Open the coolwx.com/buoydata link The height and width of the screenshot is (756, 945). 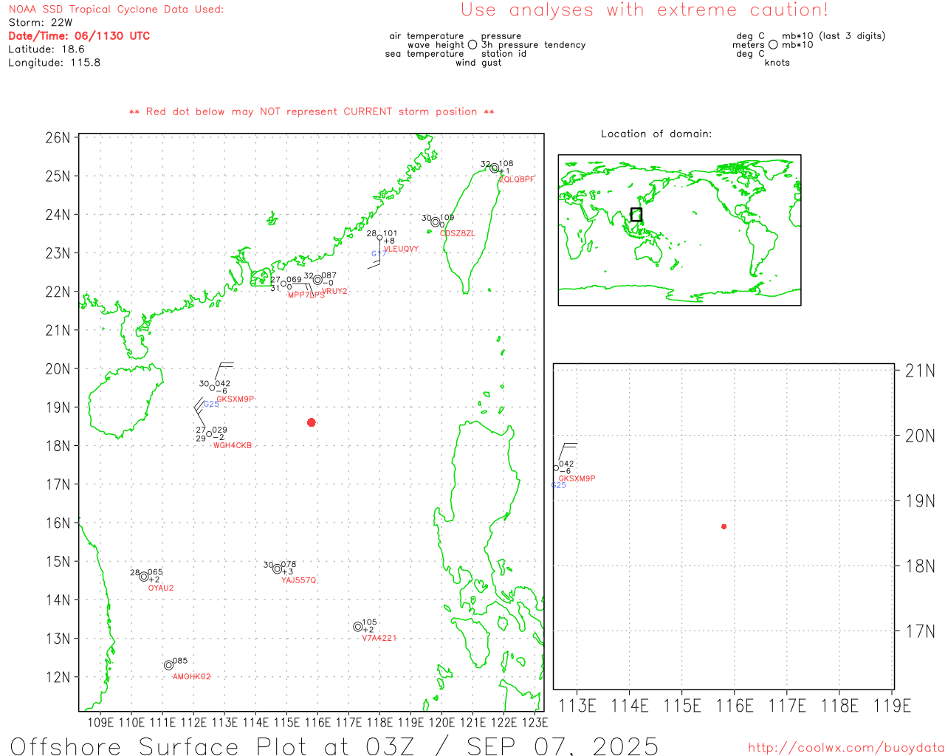pyautogui.click(x=846, y=748)
